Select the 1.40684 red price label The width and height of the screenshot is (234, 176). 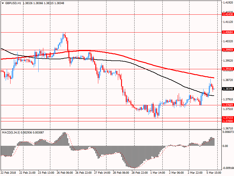pyautogui.click(x=228, y=32)
